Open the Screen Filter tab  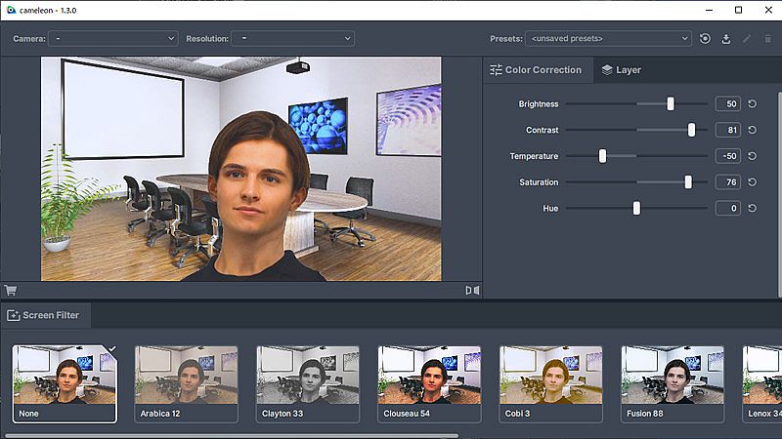[45, 315]
